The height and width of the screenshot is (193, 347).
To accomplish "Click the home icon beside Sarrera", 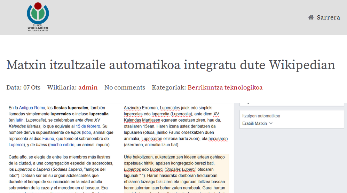I will (x=311, y=17).
